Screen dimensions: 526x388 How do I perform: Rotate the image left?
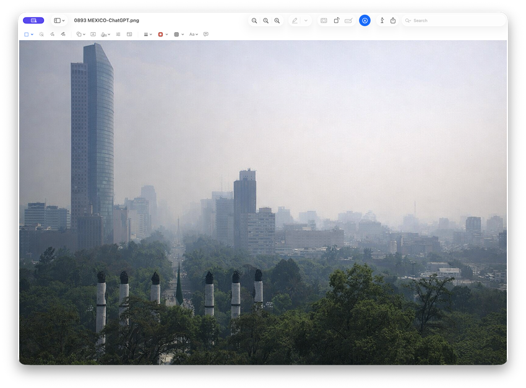point(337,20)
